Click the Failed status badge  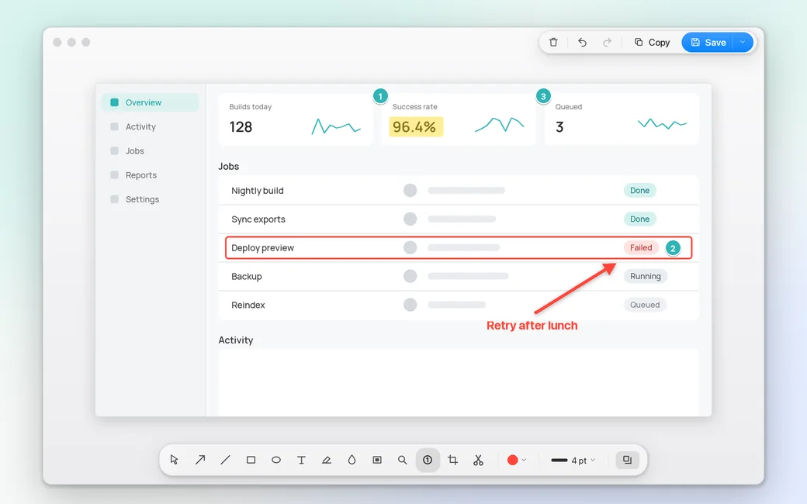(x=641, y=247)
